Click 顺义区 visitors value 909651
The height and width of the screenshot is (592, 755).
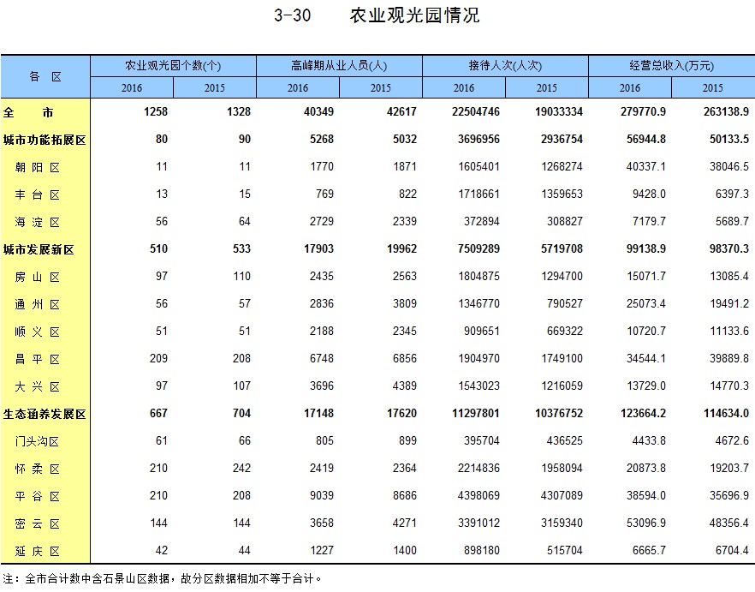pyautogui.click(x=481, y=332)
